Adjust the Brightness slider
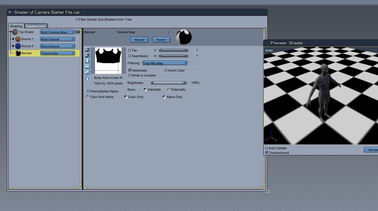This screenshot has width=378, height=211. (168, 83)
